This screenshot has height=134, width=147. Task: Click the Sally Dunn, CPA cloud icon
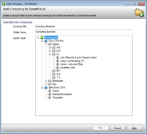pyautogui.click(x=46, y=88)
